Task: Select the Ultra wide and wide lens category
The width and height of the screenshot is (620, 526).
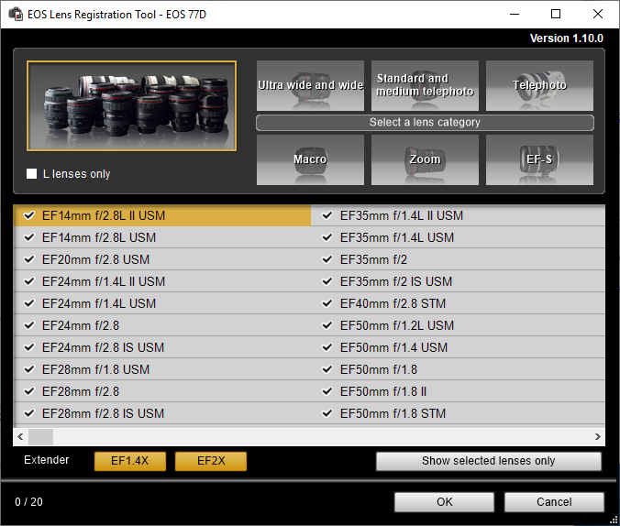Action: (310, 85)
